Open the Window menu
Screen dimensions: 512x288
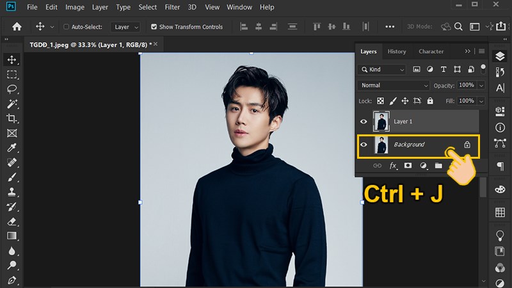pos(239,7)
